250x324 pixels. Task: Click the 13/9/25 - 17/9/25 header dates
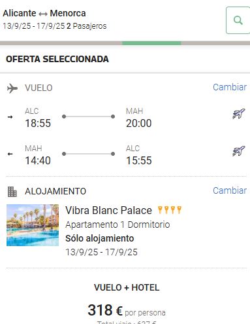pos(34,26)
